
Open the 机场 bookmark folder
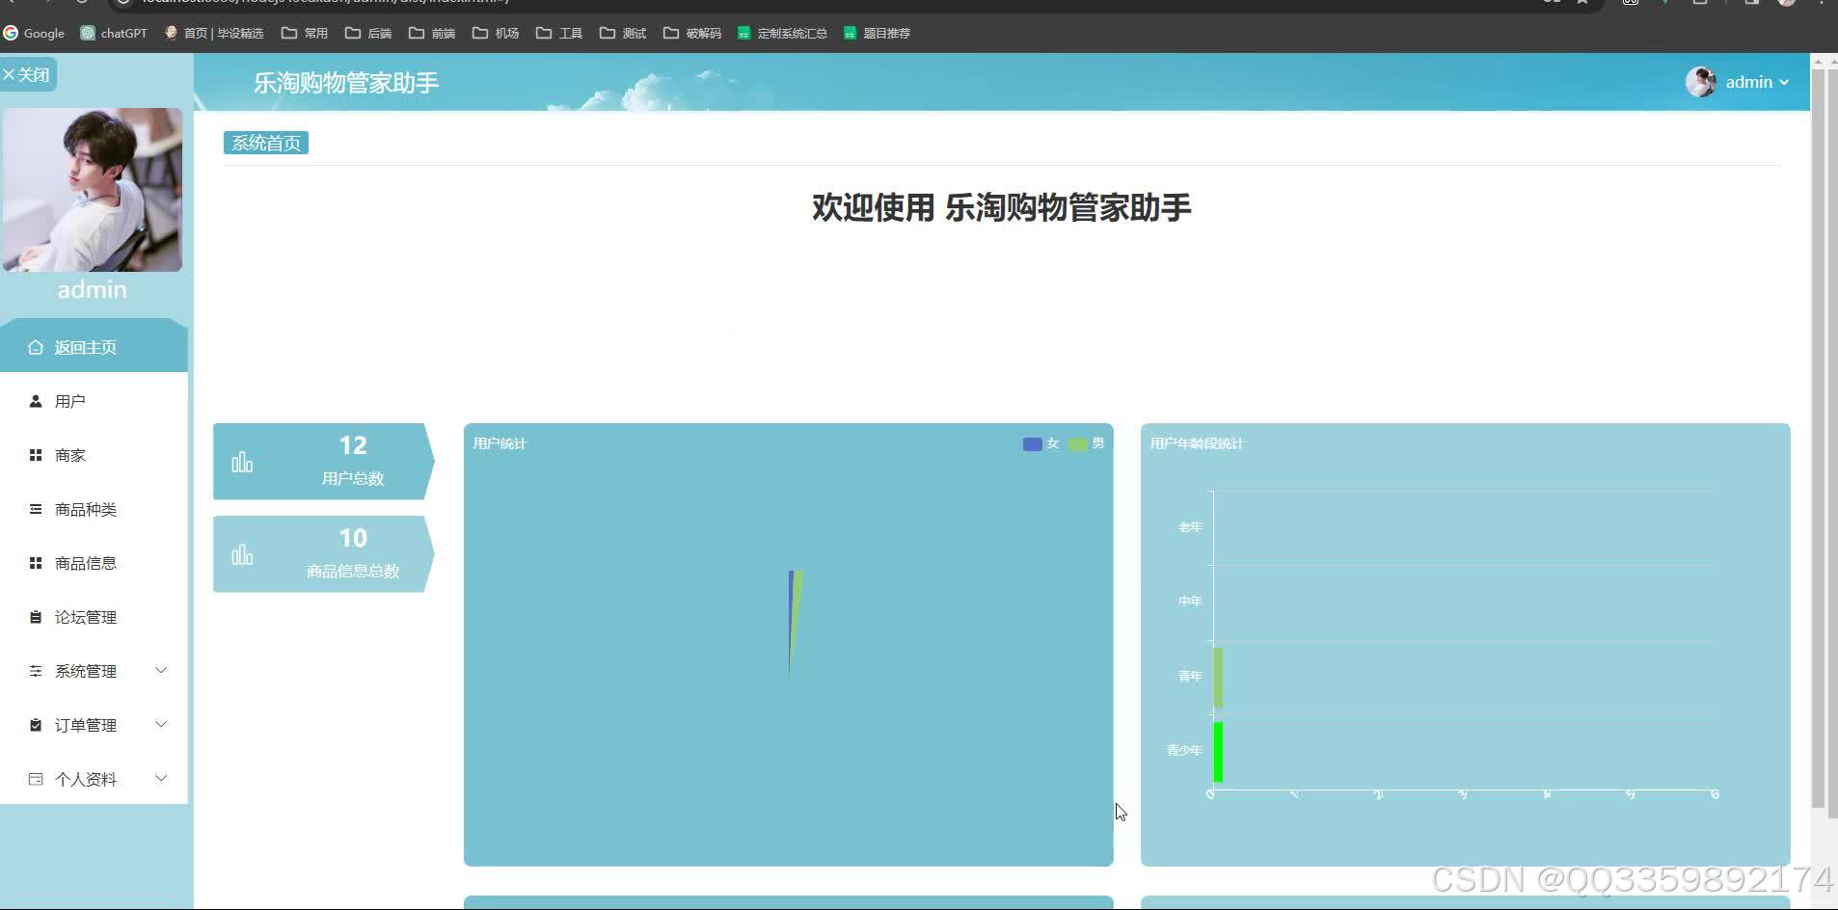tap(496, 33)
